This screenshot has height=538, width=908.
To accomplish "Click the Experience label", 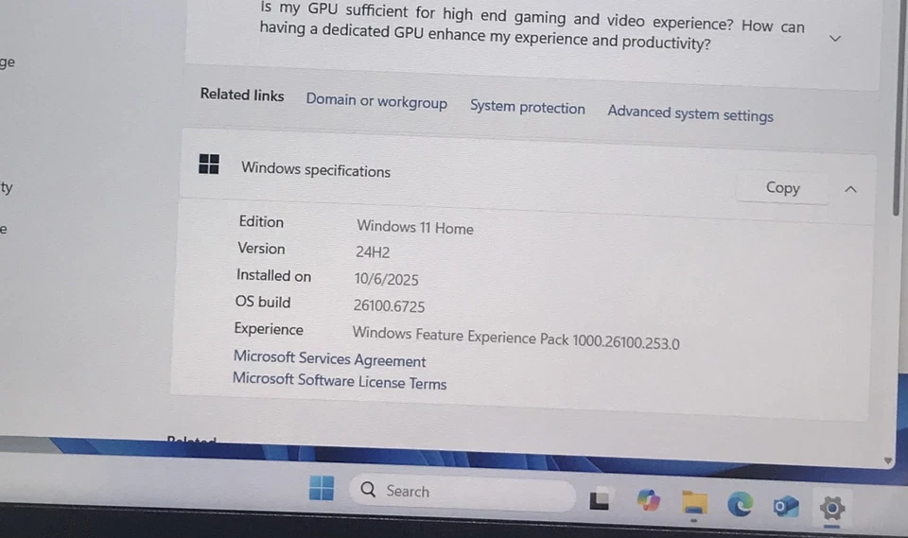I will [269, 329].
